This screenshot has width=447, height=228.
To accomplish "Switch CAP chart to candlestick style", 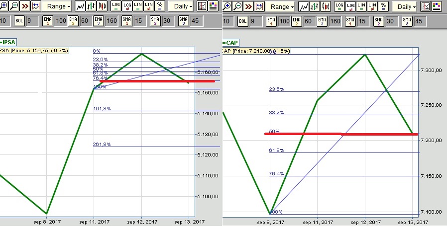I will [325, 6].
